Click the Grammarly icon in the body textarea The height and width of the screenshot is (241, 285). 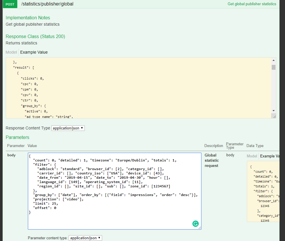195,224
